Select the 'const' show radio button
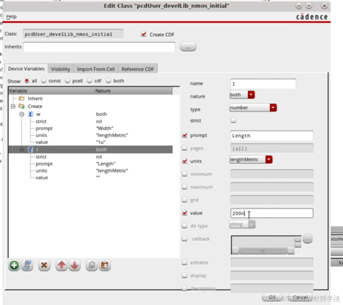Image resolution: width=343 pixels, height=305 pixels. (x=44, y=81)
